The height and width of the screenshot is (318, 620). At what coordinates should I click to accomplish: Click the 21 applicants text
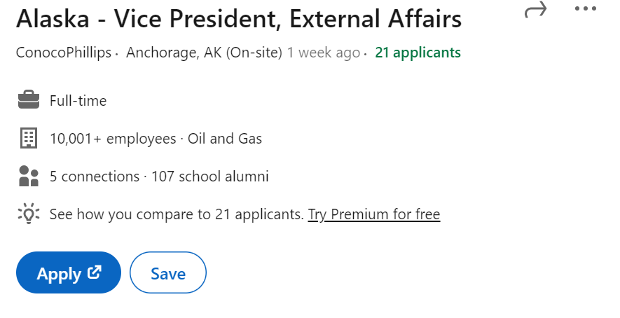tap(418, 53)
